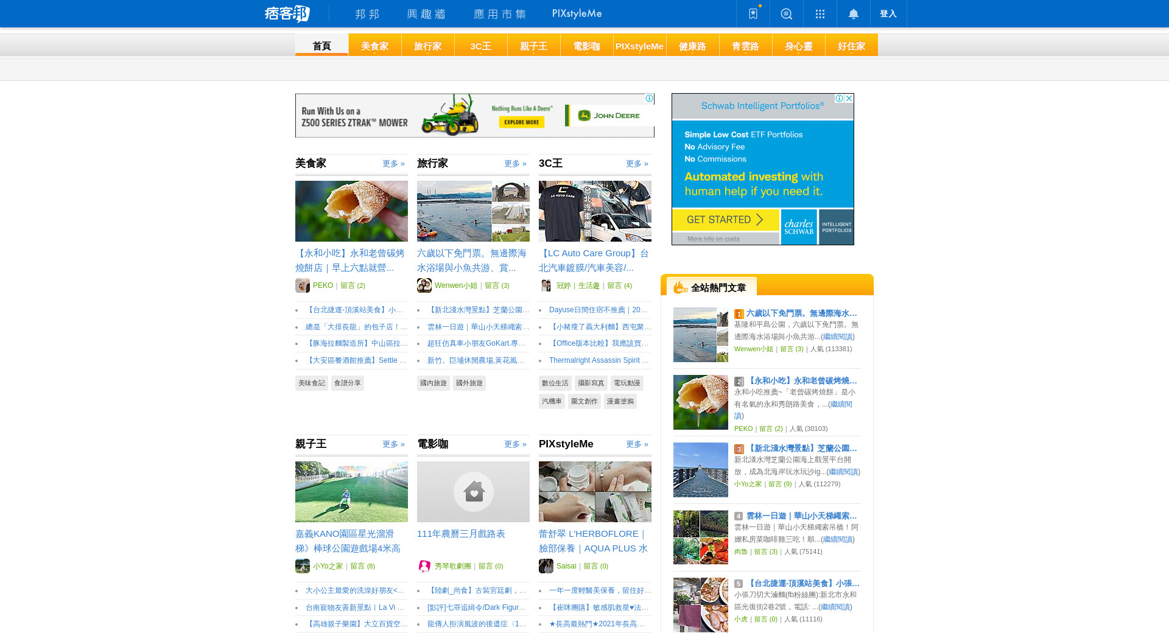The height and width of the screenshot is (633, 1169).
Task: Select the 美食家 category tab
Action: [x=374, y=45]
